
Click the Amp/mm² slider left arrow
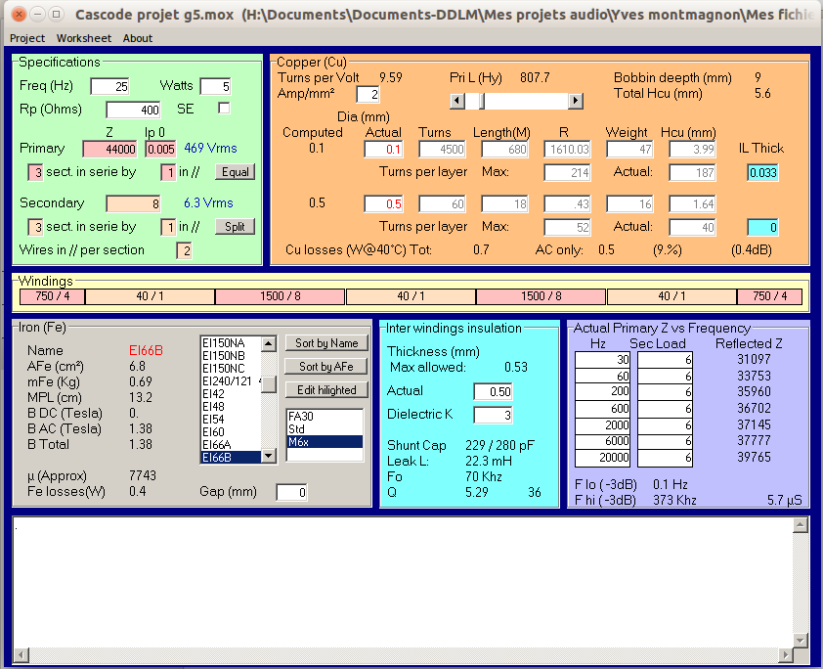pos(456,101)
